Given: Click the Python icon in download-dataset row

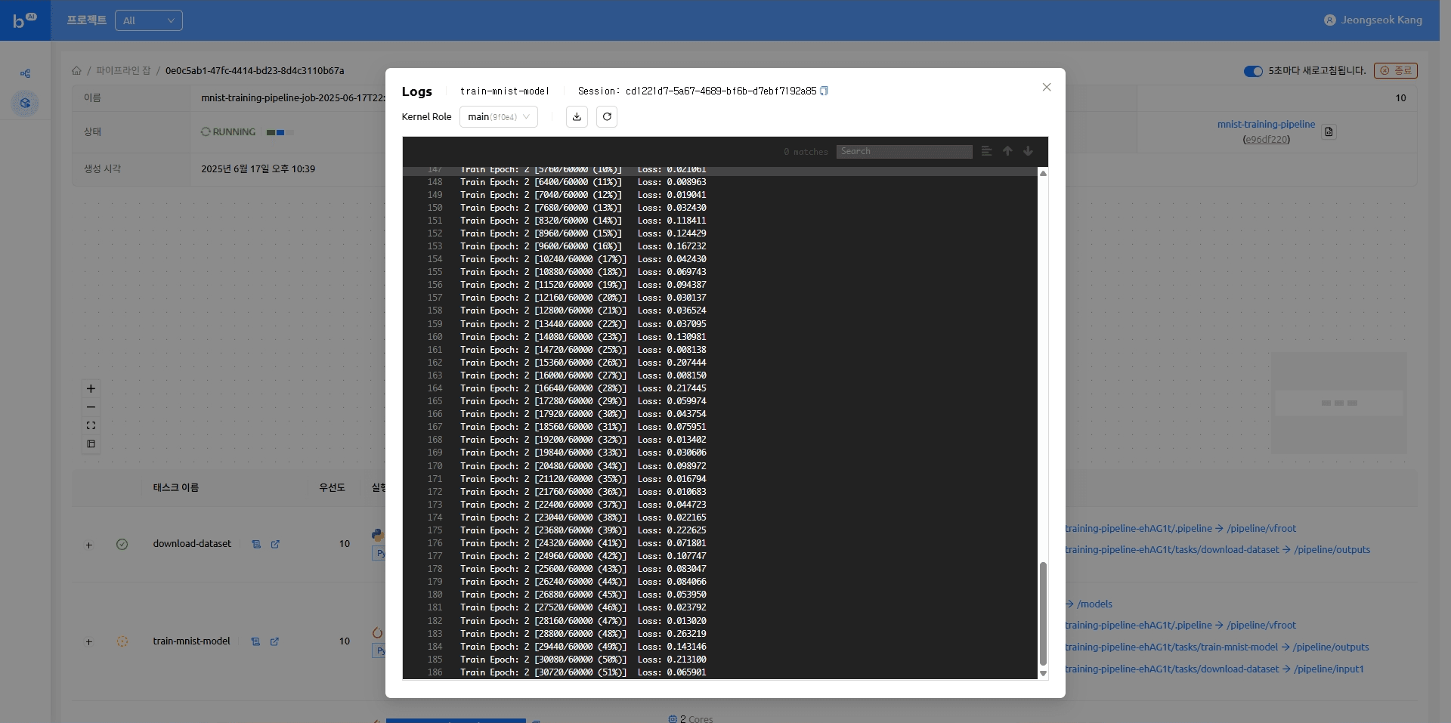Looking at the screenshot, I should [378, 535].
